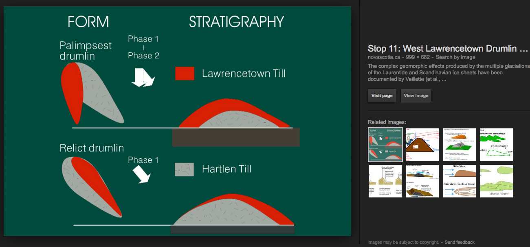
Task: Click the red Lawrencetown Till legend swatch
Action: [x=185, y=74]
